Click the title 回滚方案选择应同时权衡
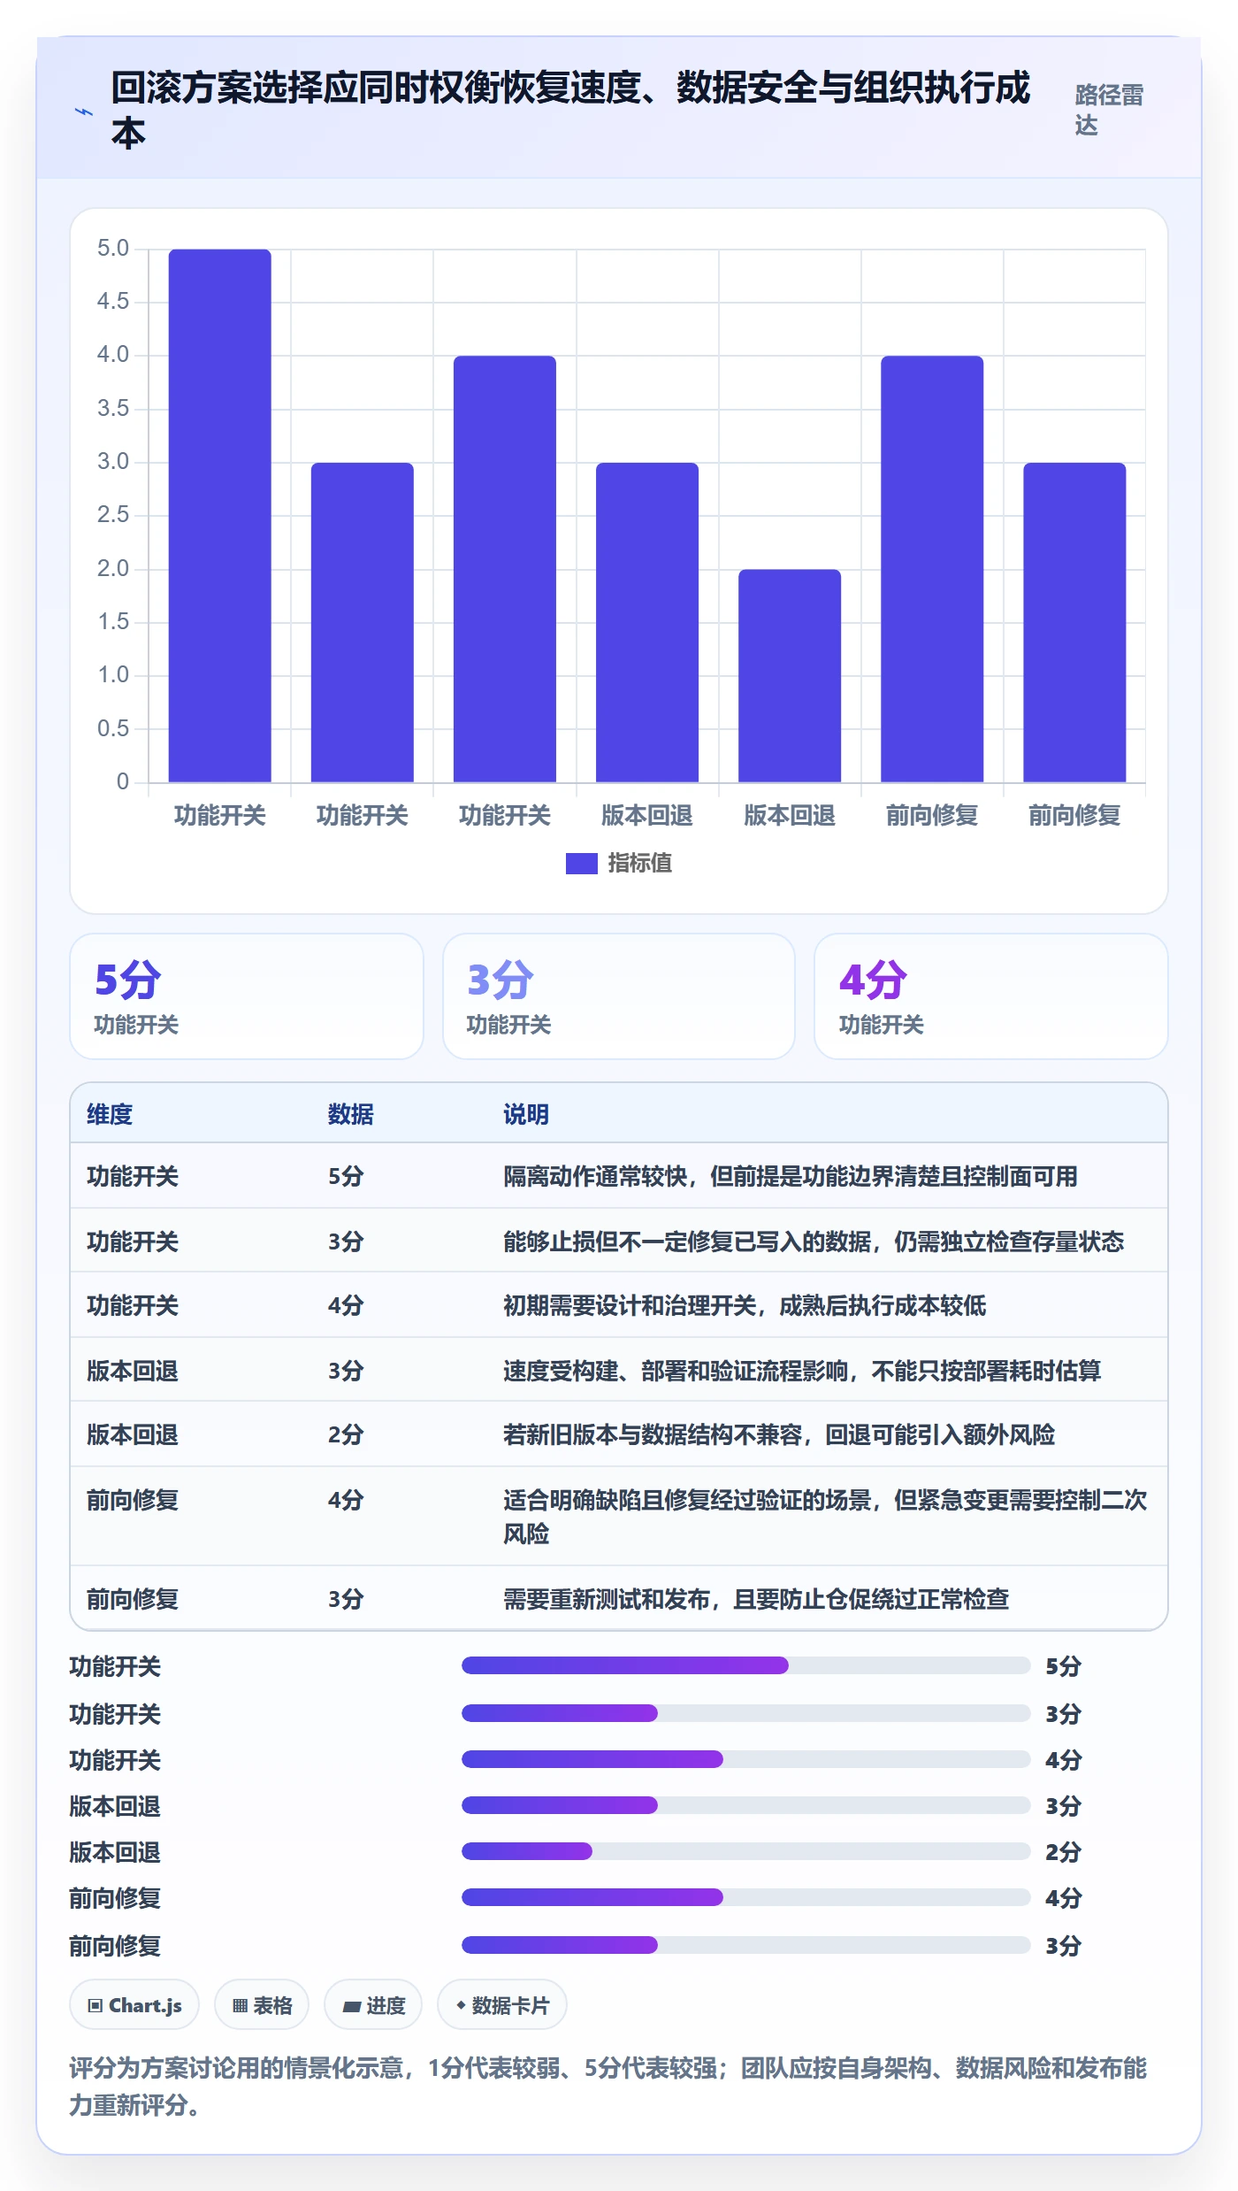 point(570,110)
